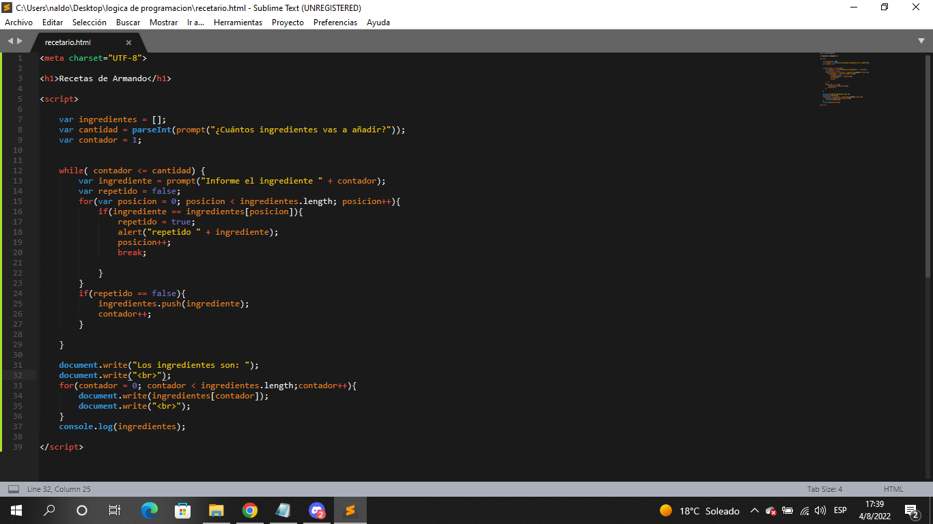933x524 pixels.
Task: Launch Microsoft Edge from taskbar
Action: (x=150, y=510)
